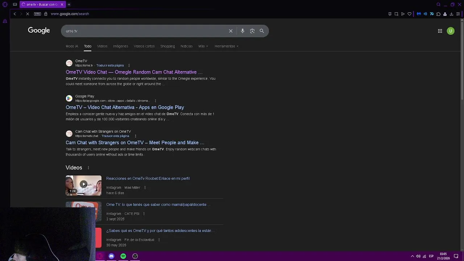Viewport: 464px width, 261px height.
Task: Search in tabs with magnifier icon
Action: [438, 4]
